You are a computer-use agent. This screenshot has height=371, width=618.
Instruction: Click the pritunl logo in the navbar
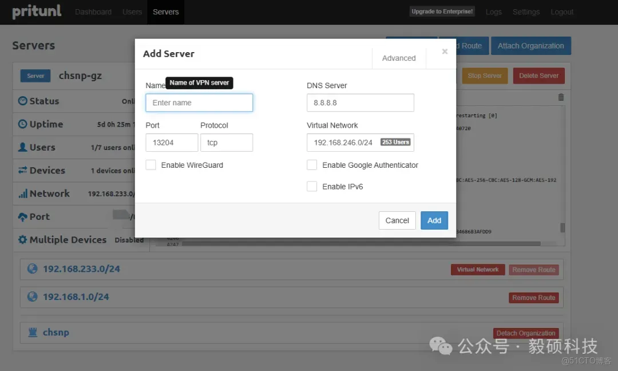coord(36,11)
